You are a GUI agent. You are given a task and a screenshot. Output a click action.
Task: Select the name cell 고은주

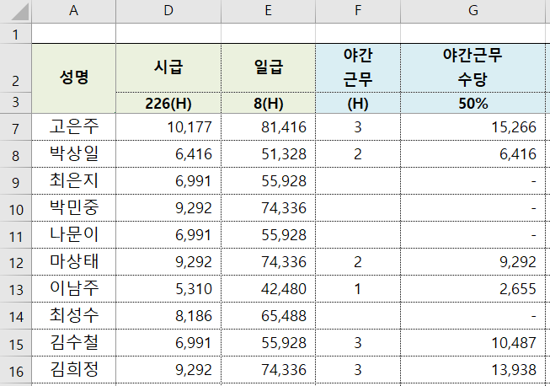click(x=73, y=127)
